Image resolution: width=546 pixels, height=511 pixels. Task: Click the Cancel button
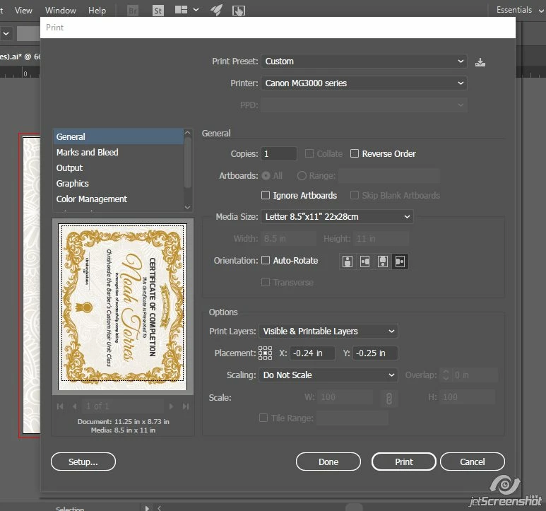[x=473, y=462]
